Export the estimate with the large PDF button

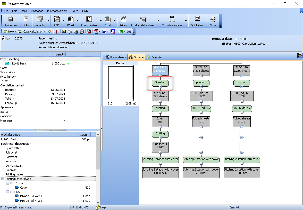click(56, 21)
